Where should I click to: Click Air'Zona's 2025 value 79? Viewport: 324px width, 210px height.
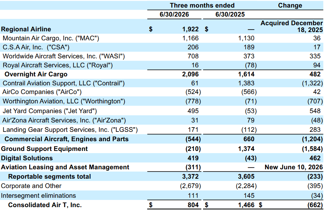251,120
